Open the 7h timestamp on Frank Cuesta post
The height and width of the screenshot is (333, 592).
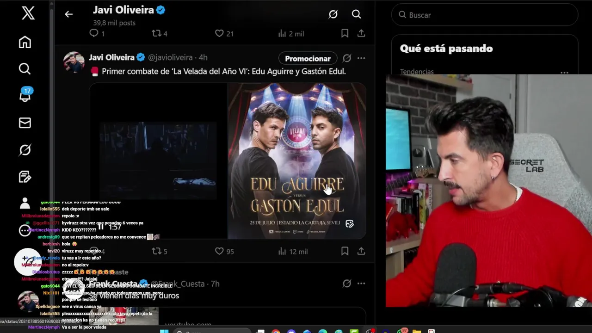pos(215,284)
